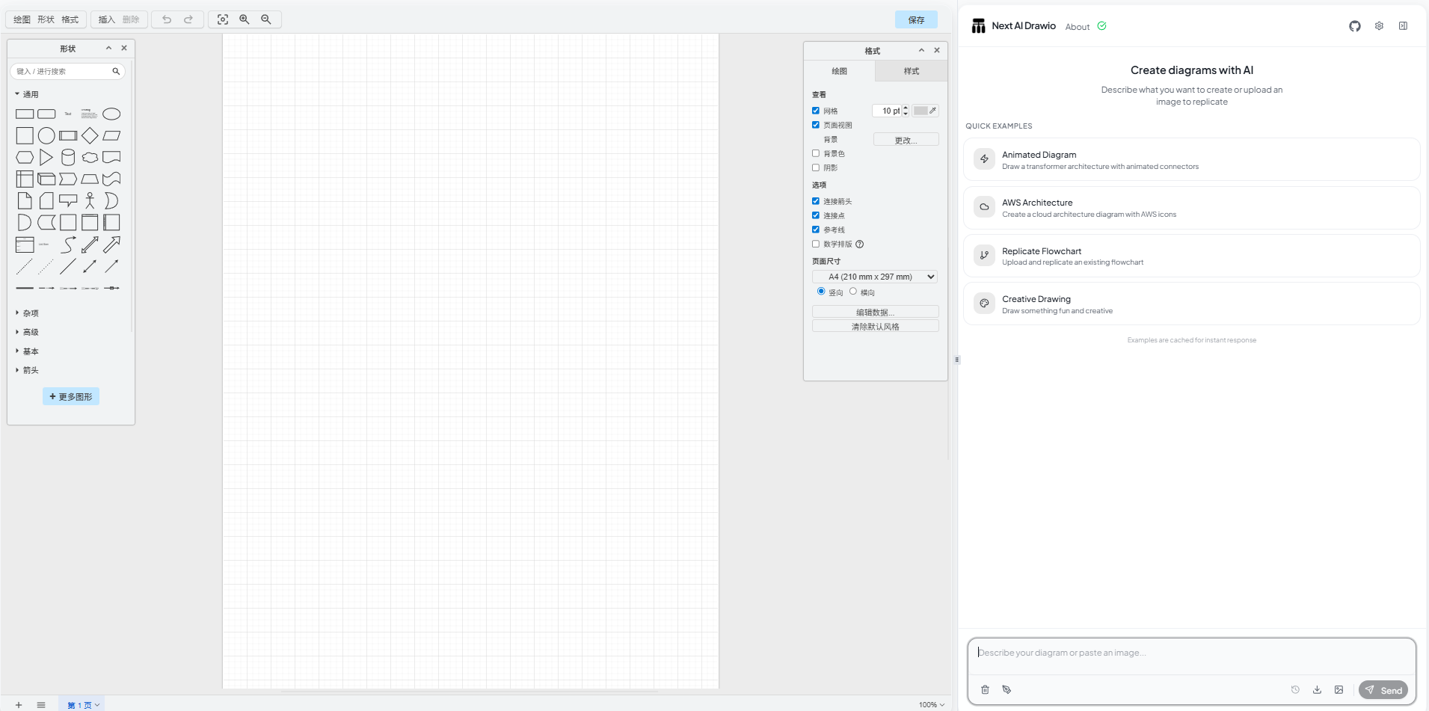Open the GitHub icon in the header
The width and height of the screenshot is (1429, 711).
point(1354,26)
